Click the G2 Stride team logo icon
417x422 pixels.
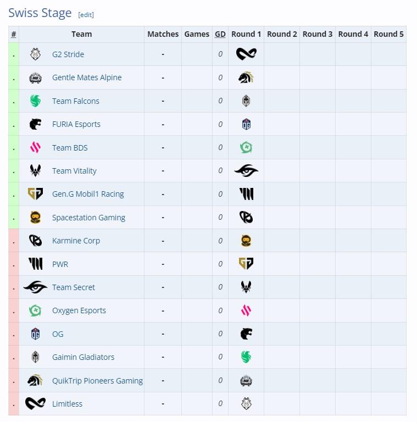pos(35,54)
